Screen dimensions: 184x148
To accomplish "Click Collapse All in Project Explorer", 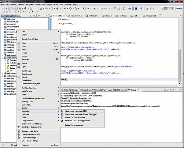I will pyautogui.click(x=31, y=16).
